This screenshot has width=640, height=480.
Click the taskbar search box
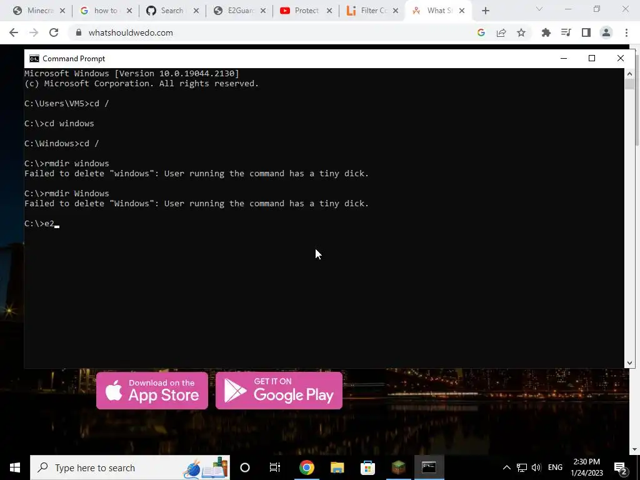tap(130, 467)
